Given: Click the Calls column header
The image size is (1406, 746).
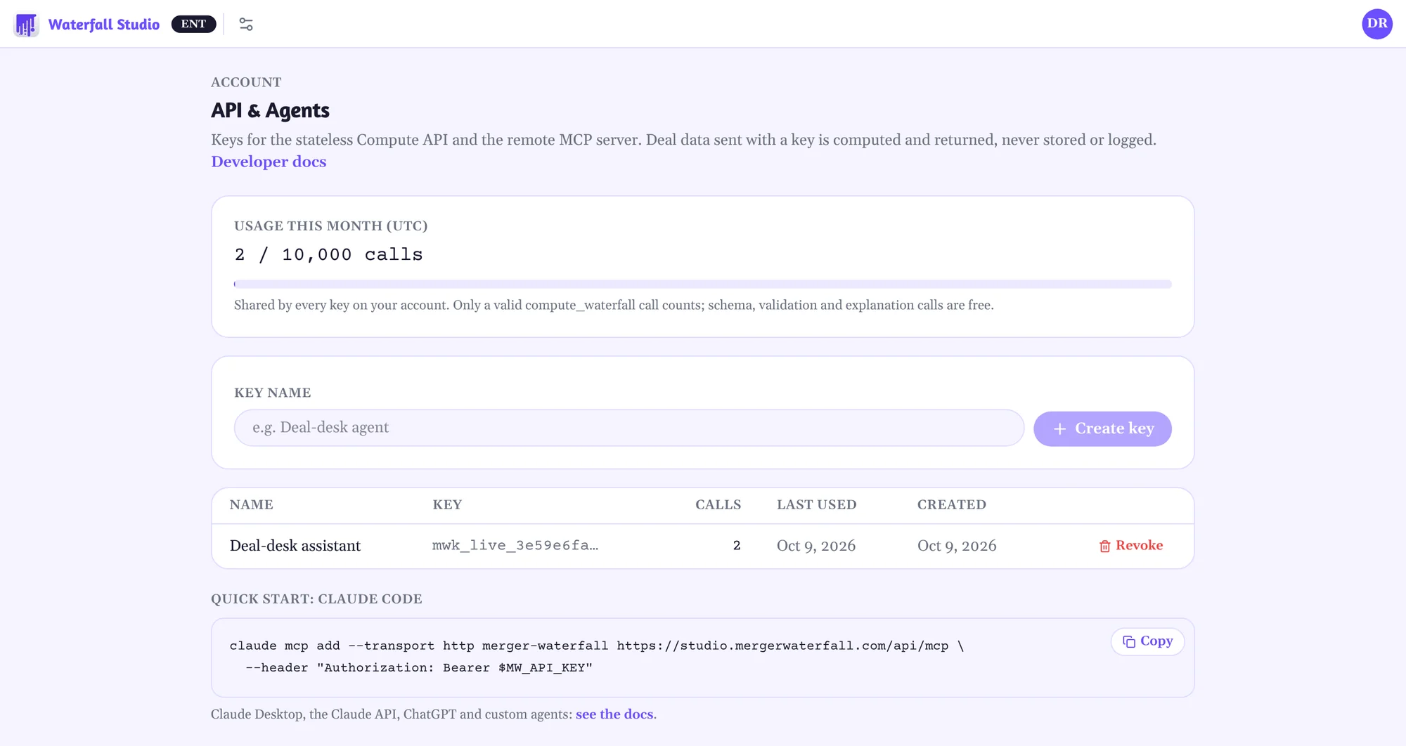Looking at the screenshot, I should coord(718,505).
